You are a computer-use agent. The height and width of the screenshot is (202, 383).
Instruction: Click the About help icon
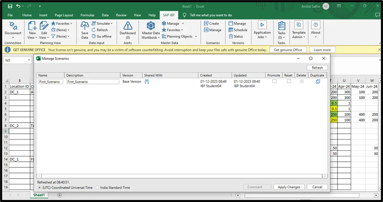(x=316, y=25)
